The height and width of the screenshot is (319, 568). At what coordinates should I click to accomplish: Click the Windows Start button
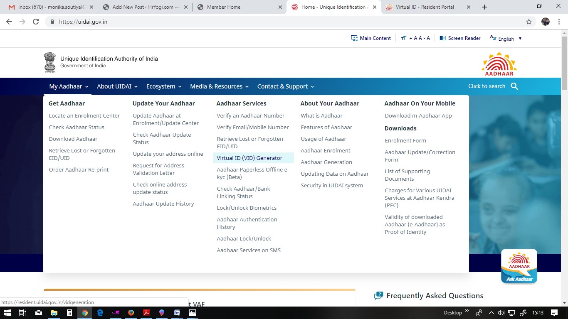pyautogui.click(x=7, y=313)
